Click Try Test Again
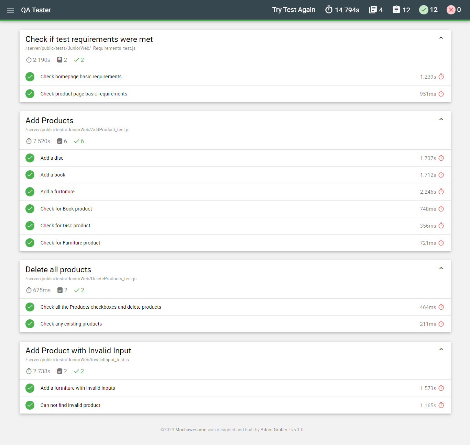Screen dimensions: 470x445 pyautogui.click(x=294, y=10)
